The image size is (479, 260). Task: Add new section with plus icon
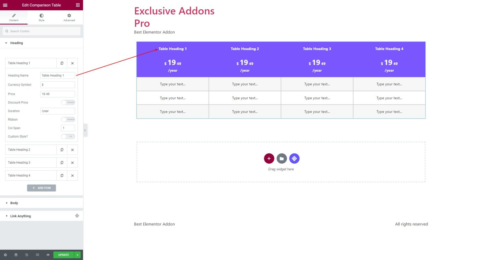(269, 158)
